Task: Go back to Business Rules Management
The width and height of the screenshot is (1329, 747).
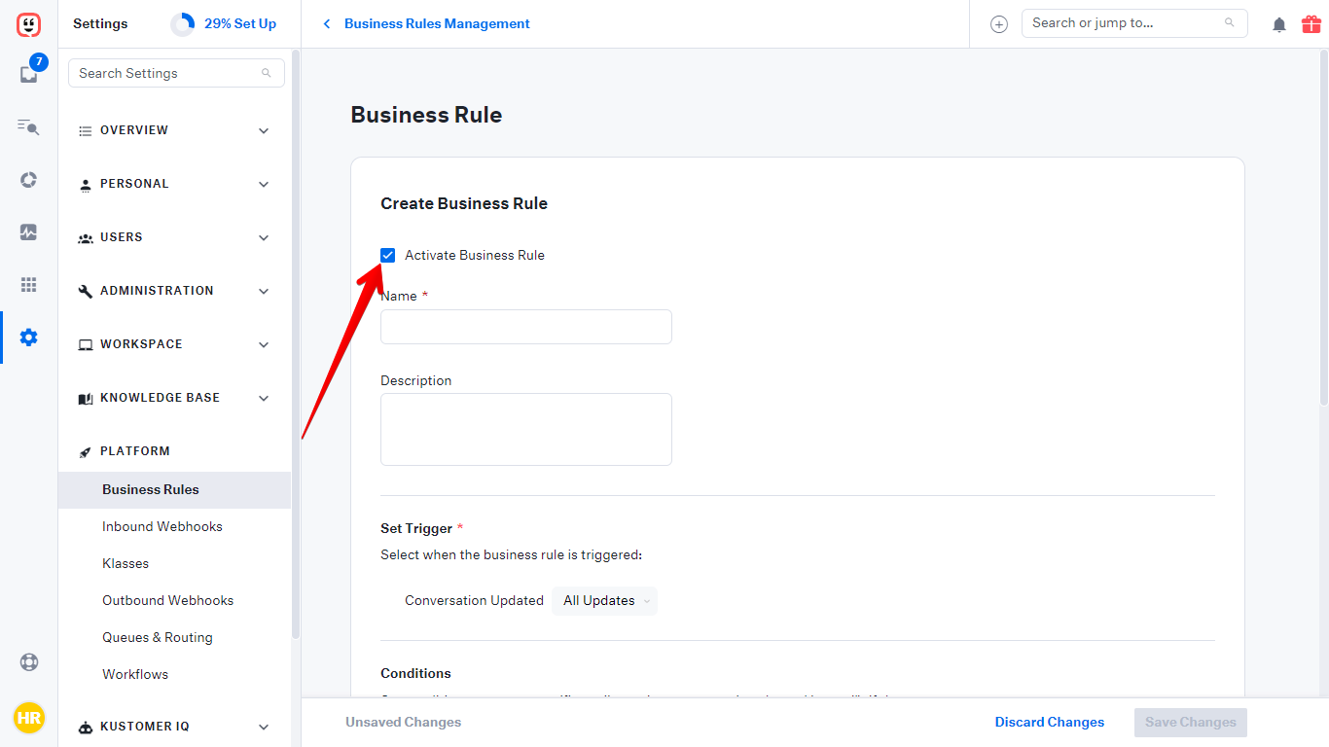Action: 427,23
